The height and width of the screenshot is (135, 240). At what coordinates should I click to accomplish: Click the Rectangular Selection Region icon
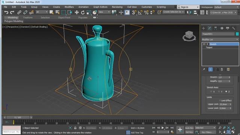point(64,12)
